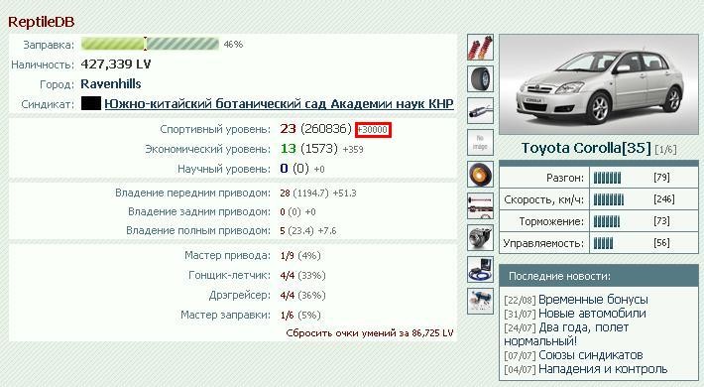Click the 46% fuel percentage
The height and width of the screenshot is (387, 704).
point(233,44)
